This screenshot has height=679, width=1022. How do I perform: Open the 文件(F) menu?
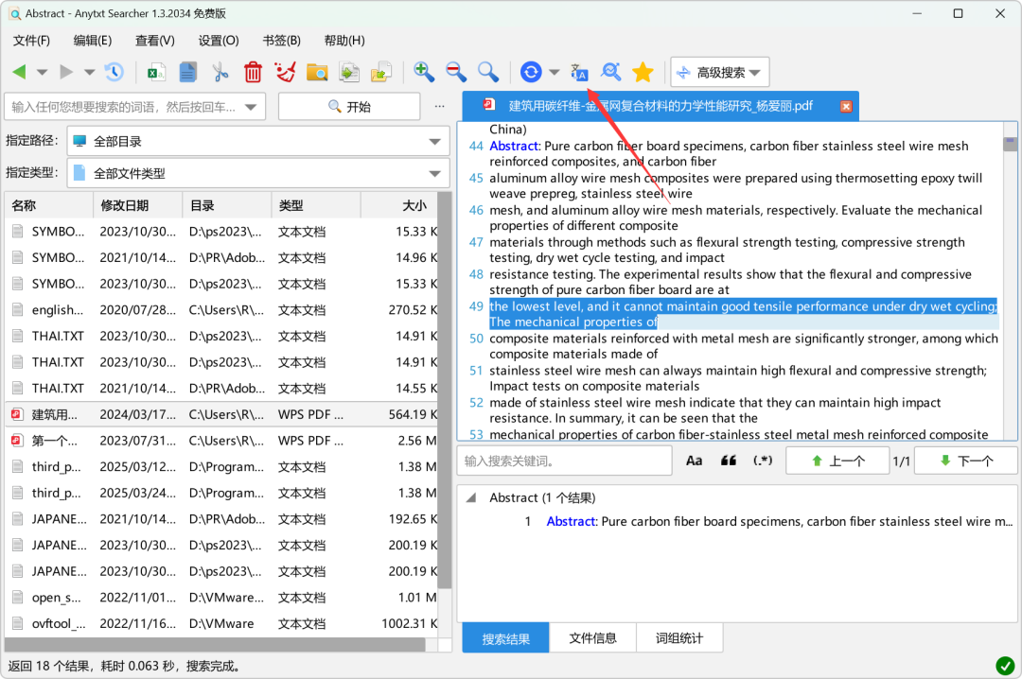pyautogui.click(x=31, y=41)
